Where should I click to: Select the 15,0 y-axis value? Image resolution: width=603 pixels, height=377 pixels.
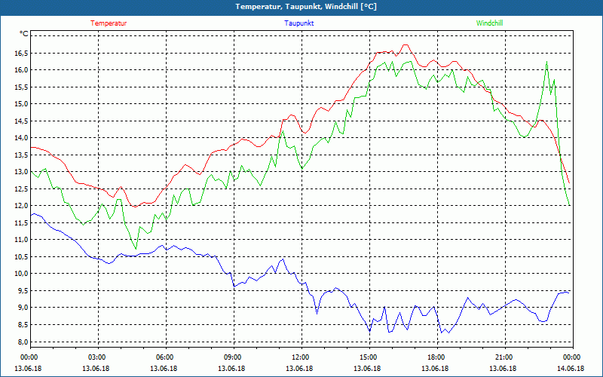point(21,104)
